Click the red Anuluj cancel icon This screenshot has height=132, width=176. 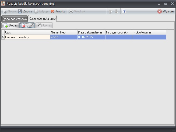tap(52, 12)
